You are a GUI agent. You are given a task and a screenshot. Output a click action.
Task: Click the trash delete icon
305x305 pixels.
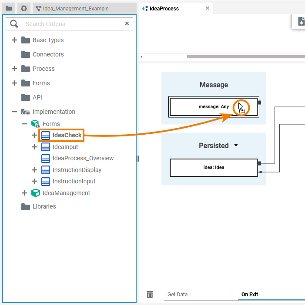coord(150,295)
